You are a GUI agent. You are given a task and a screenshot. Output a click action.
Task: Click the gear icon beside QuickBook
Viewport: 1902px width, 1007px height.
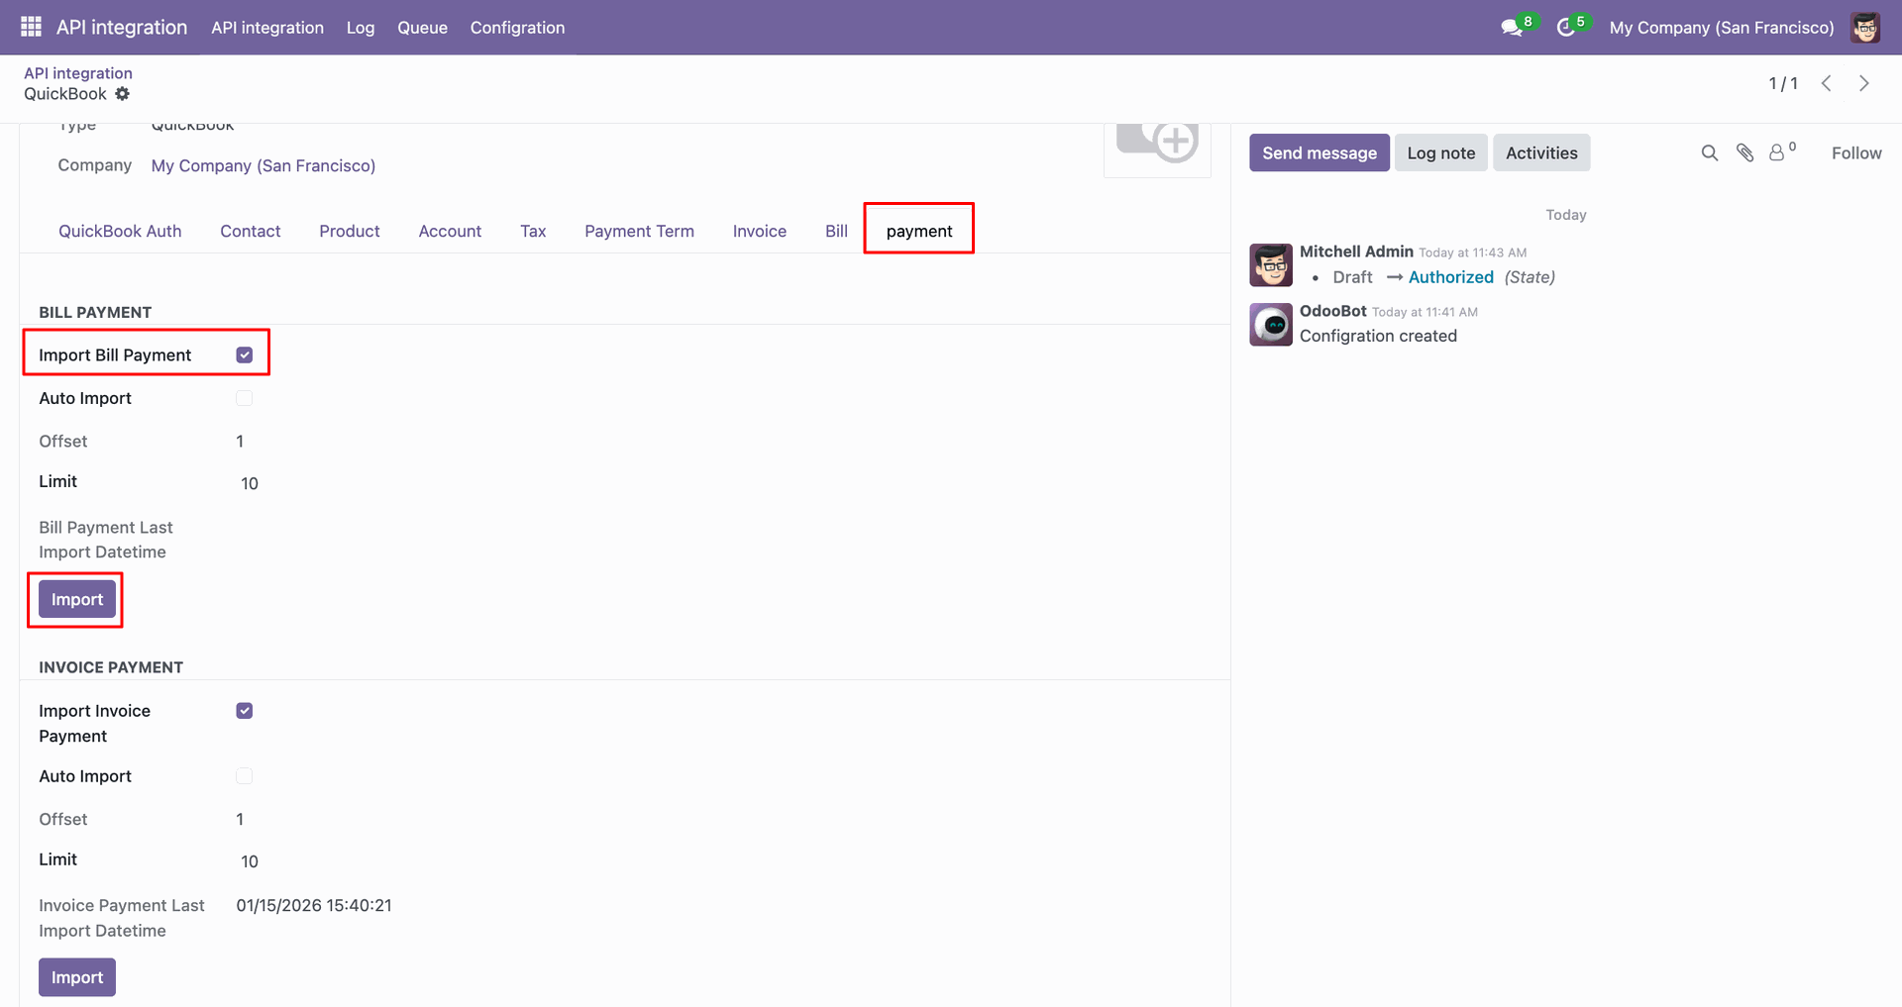[123, 94]
